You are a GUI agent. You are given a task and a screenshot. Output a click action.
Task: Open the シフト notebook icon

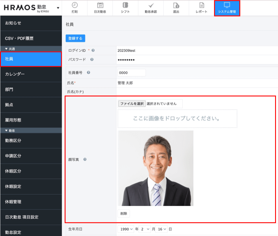[125, 5]
